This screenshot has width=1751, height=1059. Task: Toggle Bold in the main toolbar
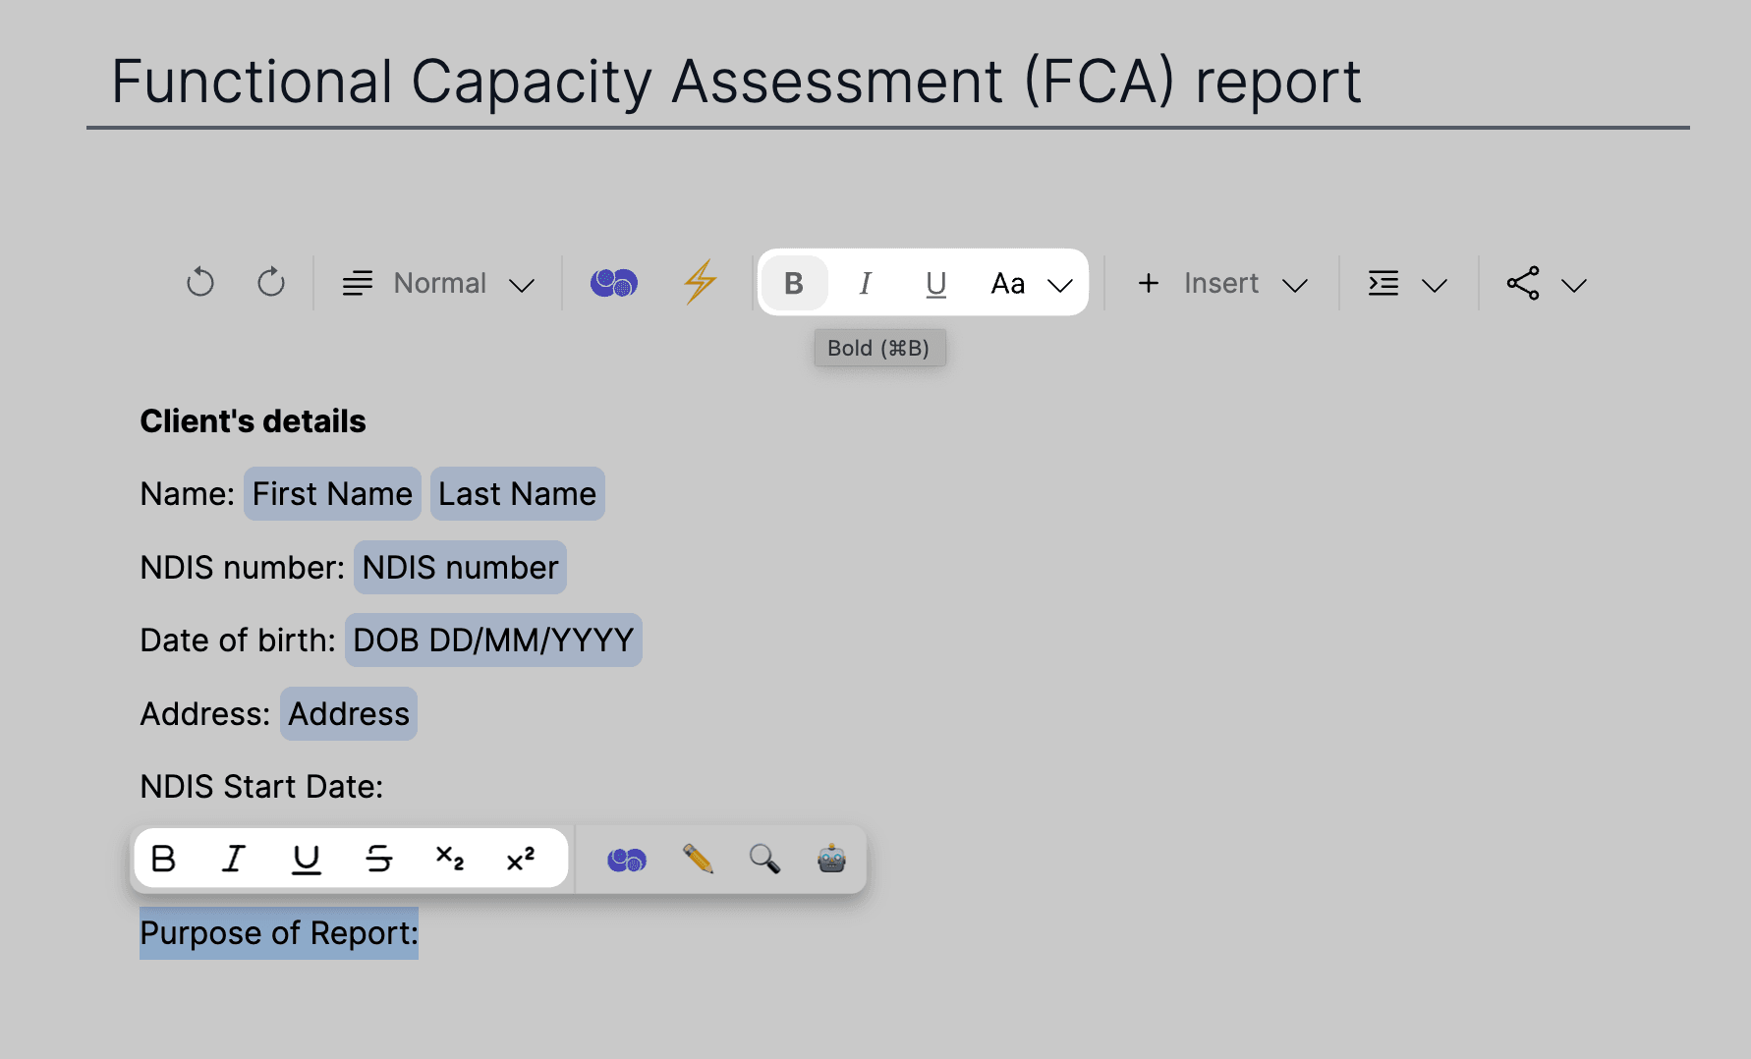pos(794,283)
